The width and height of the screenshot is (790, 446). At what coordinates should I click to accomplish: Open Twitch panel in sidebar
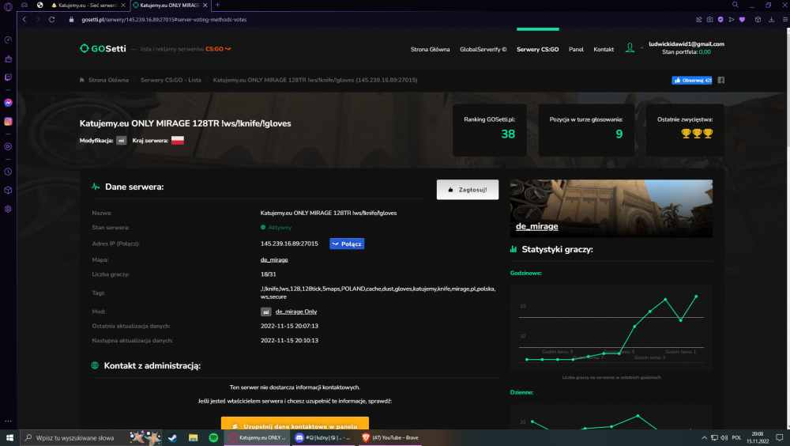pos(8,77)
